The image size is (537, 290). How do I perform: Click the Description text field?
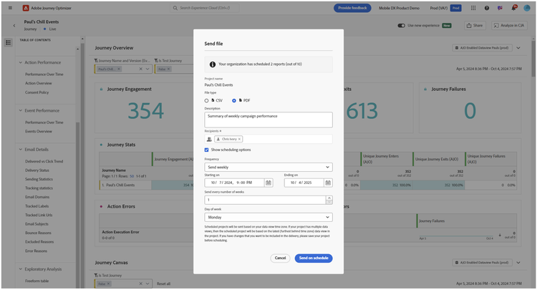click(x=268, y=119)
